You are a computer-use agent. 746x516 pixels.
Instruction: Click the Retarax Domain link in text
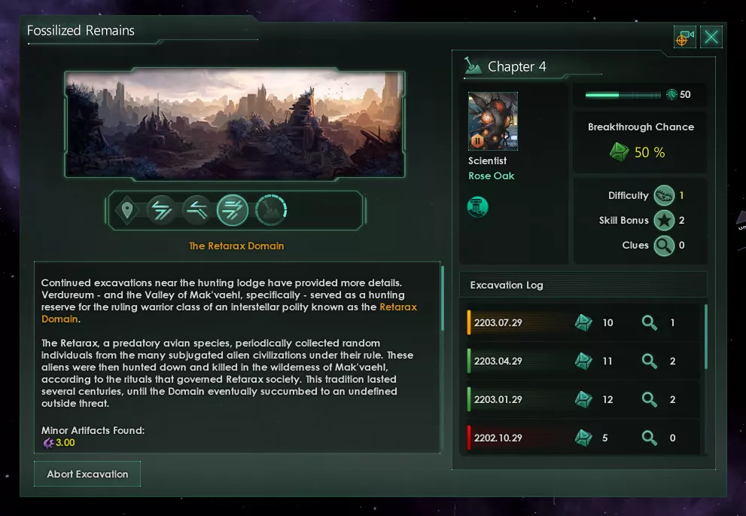click(x=397, y=307)
